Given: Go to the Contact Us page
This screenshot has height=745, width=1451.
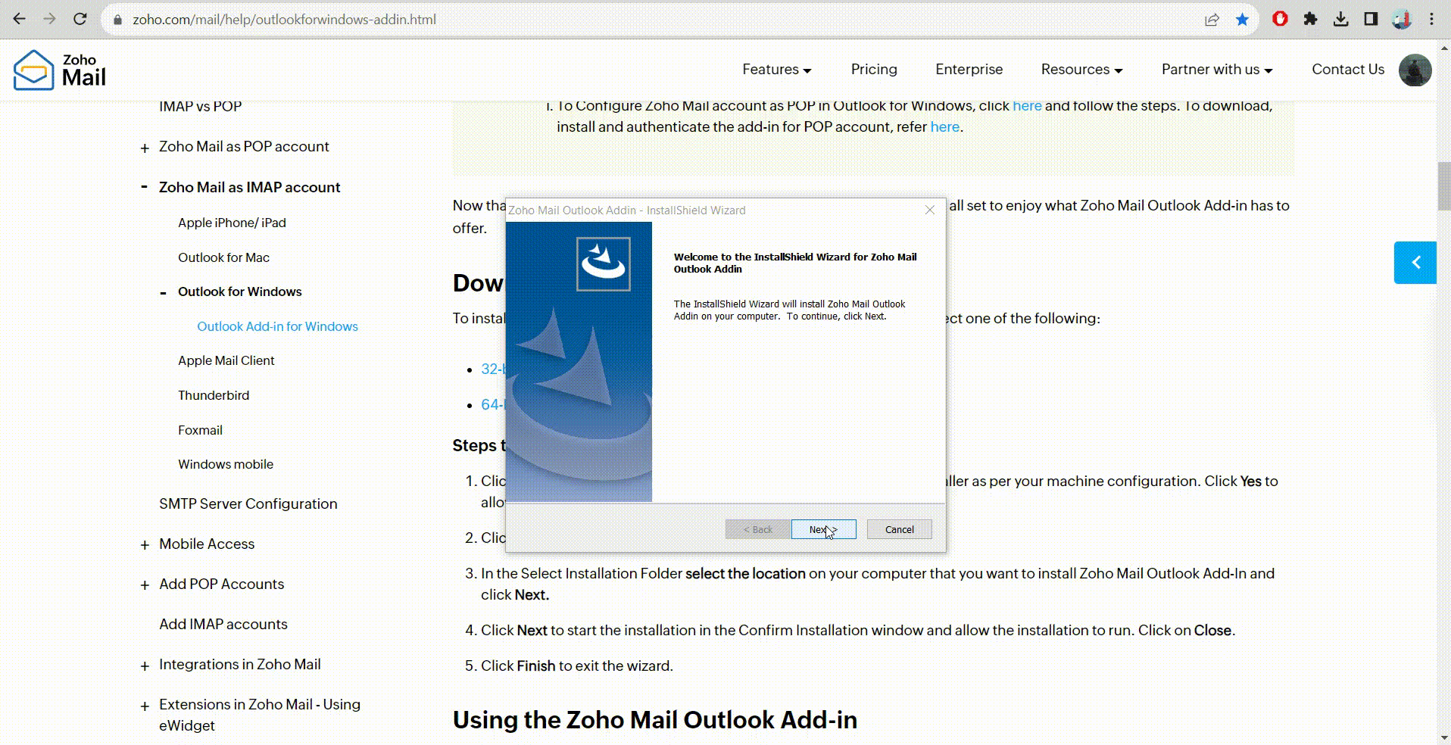Looking at the screenshot, I should (1347, 70).
